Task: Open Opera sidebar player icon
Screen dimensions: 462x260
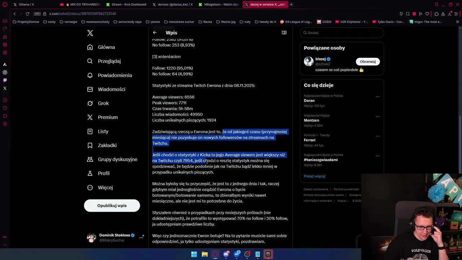Action: (5, 100)
